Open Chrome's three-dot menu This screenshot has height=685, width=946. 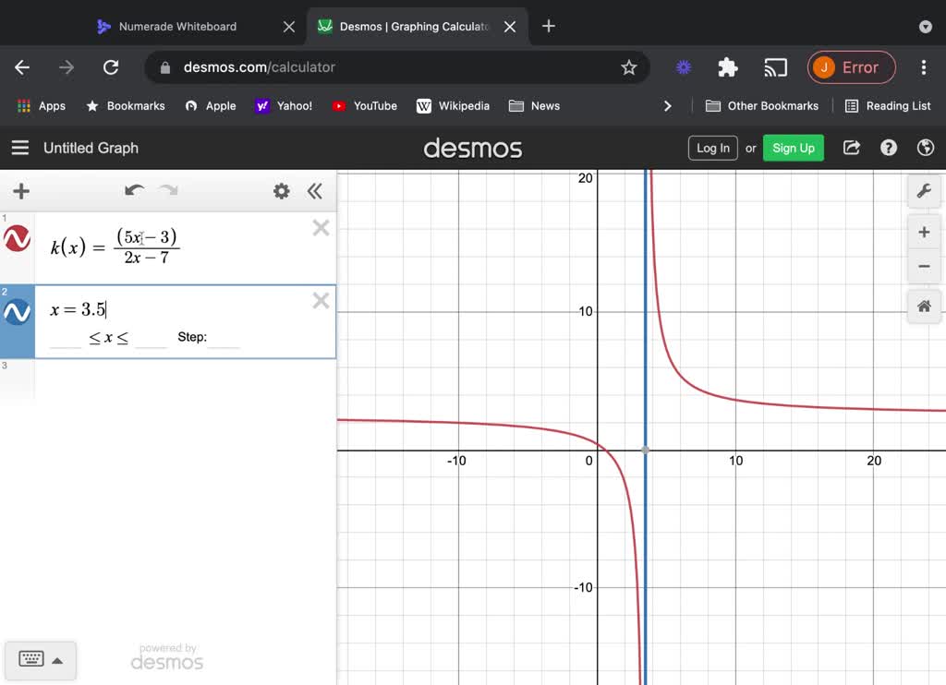coord(923,67)
